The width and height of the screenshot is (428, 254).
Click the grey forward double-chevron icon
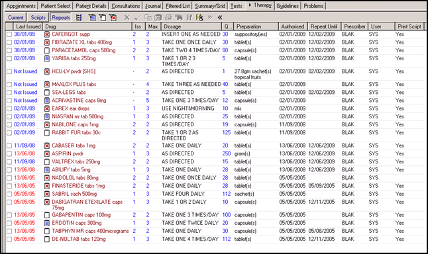pyautogui.click(x=209, y=18)
